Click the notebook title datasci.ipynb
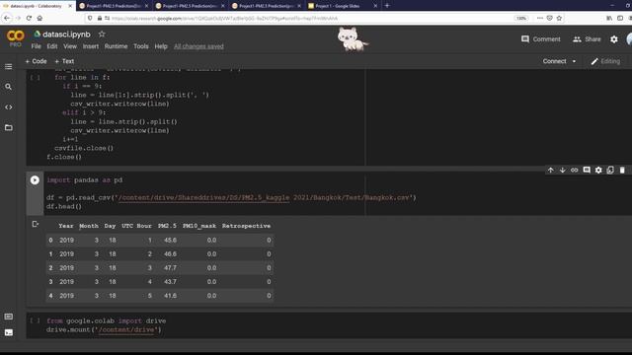 [66, 35]
